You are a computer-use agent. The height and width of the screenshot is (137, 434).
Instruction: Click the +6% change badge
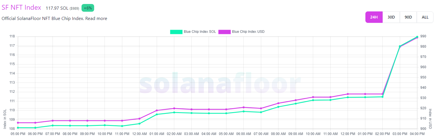click(x=88, y=8)
